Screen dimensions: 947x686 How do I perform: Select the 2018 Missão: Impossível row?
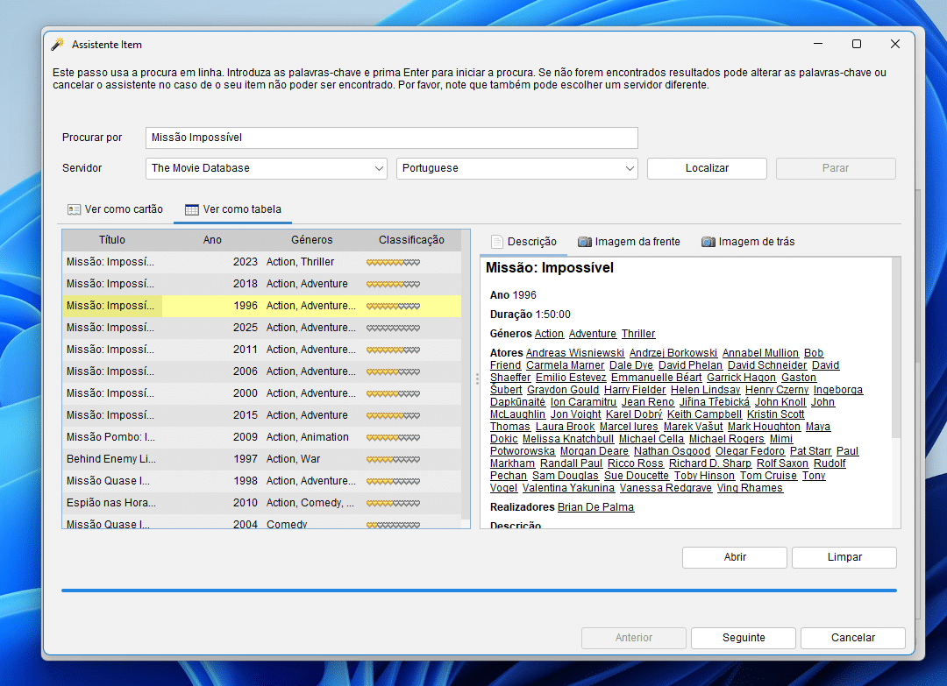(261, 284)
